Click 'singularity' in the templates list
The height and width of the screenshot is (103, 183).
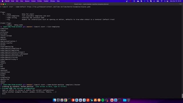tap(5, 78)
